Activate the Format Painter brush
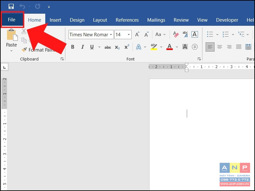This screenshot has height=191, width=255. (24, 50)
